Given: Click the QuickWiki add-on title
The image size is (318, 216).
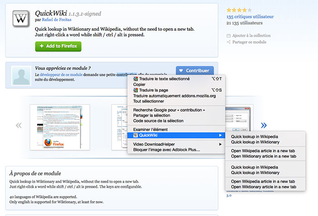Looking at the screenshot, I should 51,13.
